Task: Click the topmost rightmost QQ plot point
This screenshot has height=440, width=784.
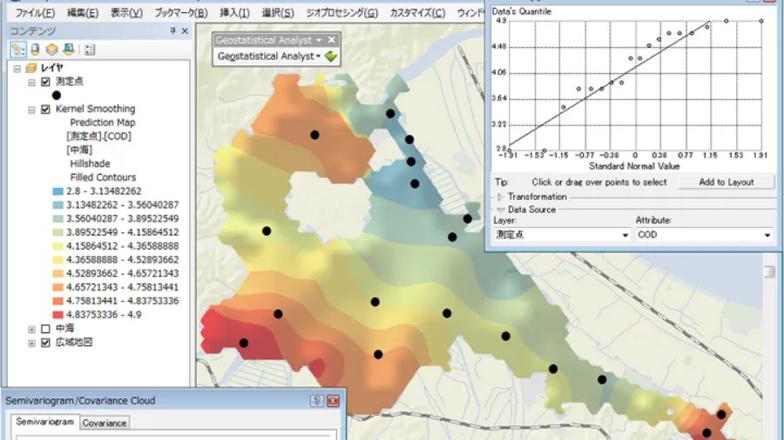Action: click(x=761, y=21)
